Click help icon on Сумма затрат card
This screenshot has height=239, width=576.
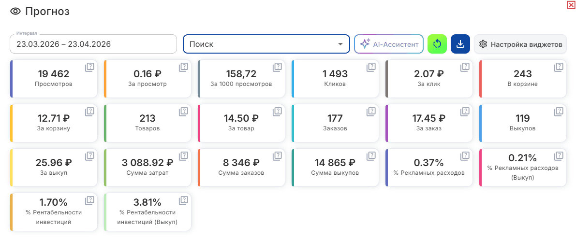tap(183, 156)
